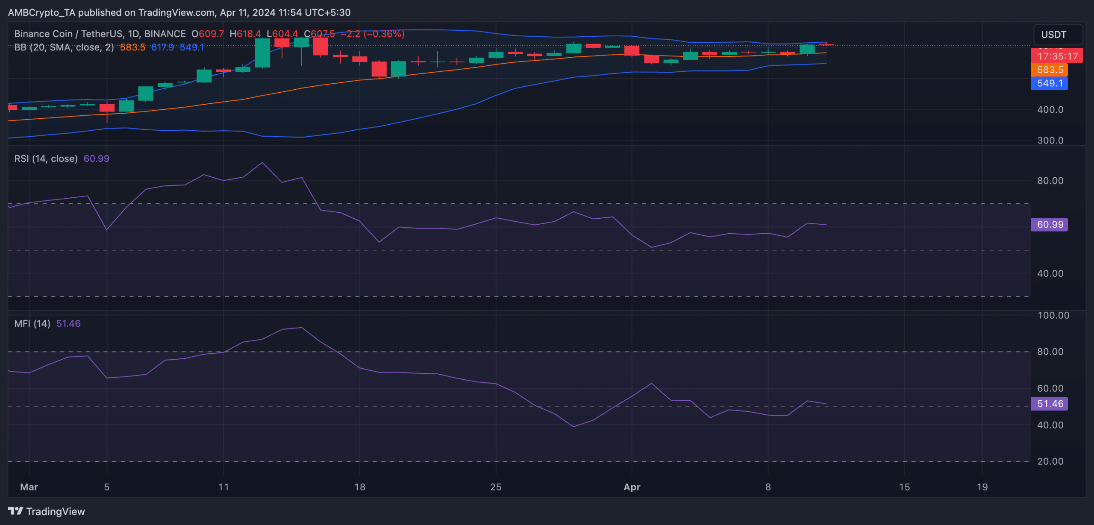Click BB lower value 549.1 in legend
This screenshot has width=1094, height=525.
pyautogui.click(x=192, y=47)
